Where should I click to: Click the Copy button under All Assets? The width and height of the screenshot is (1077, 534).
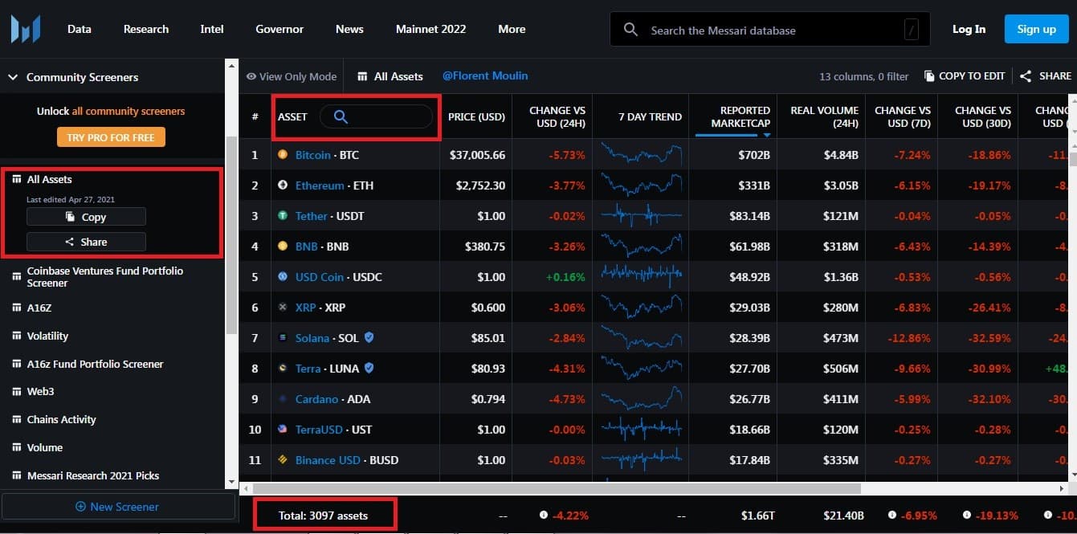click(86, 217)
